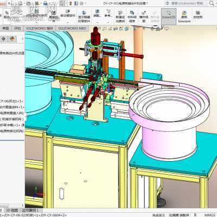Open the SOLIDWORKS MBD tab
This screenshot has width=217, height=217.
[x=72, y=28]
